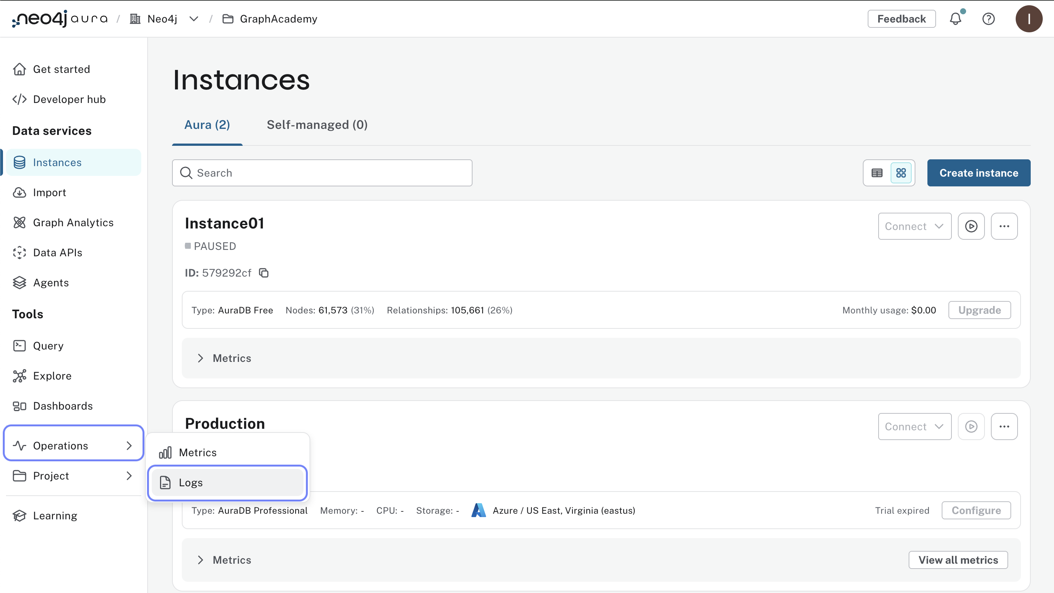This screenshot has height=593, width=1054.
Task: Open more options menu for Instance01
Action: (1004, 226)
